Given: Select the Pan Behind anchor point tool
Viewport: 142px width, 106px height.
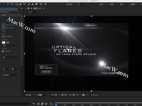Looking at the screenshot, I should 12,4.
